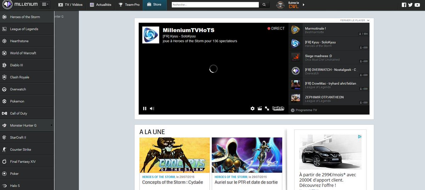Image resolution: width=425 pixels, height=190 pixels.
Task: Toggle theater mode on the player
Action: click(260, 109)
